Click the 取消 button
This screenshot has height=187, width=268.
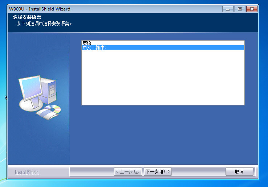[x=239, y=171]
